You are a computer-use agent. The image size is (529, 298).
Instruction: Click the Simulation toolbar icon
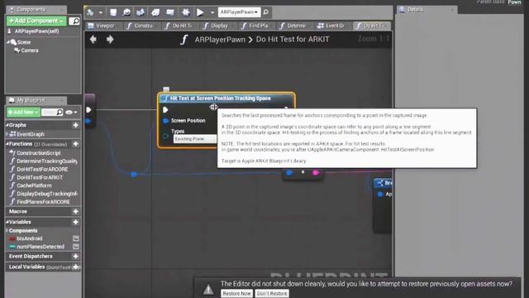(185, 12)
